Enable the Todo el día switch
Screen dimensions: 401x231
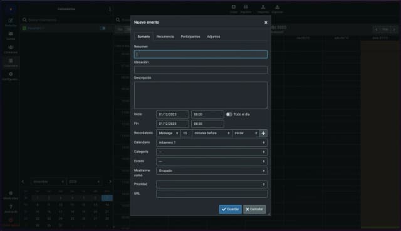(x=229, y=114)
